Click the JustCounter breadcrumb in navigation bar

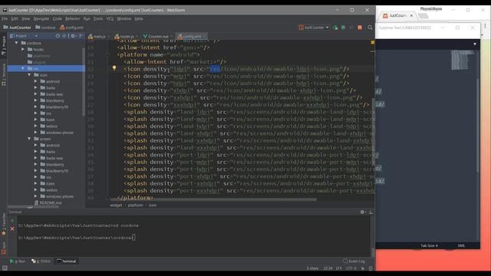coord(17,28)
